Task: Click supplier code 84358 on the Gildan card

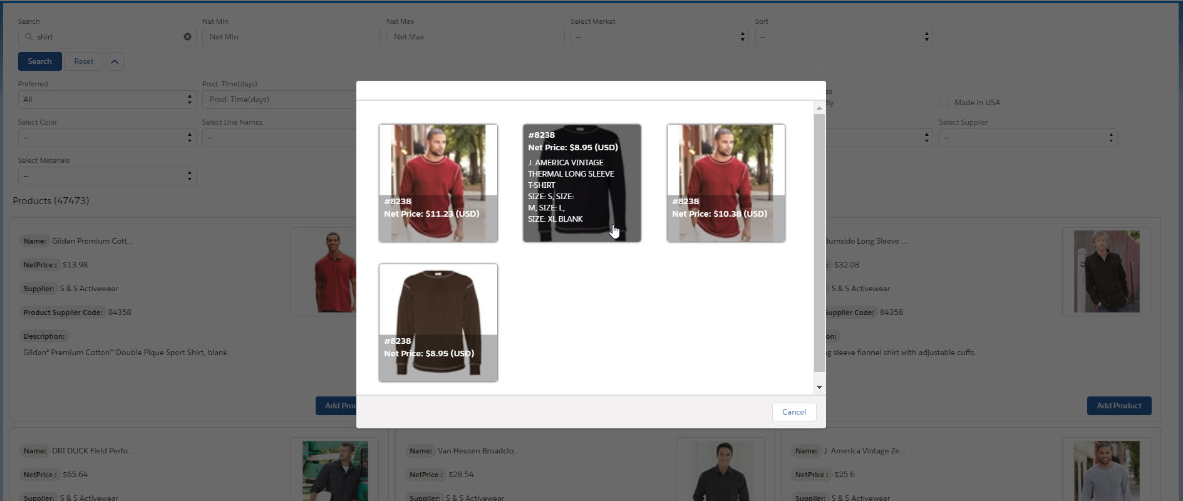Action: tap(120, 312)
